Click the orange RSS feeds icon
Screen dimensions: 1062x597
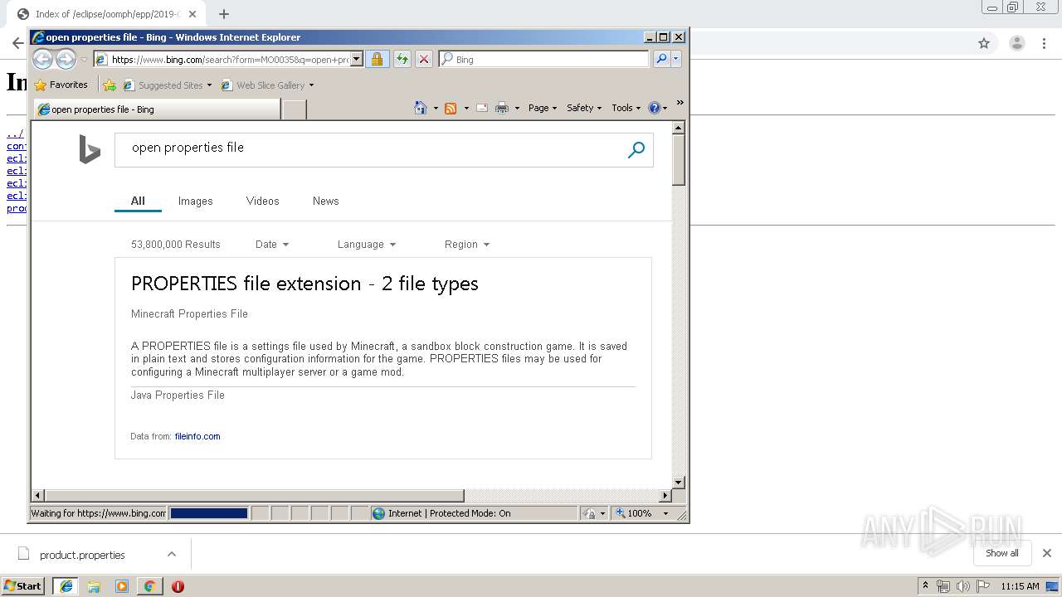[x=451, y=108]
